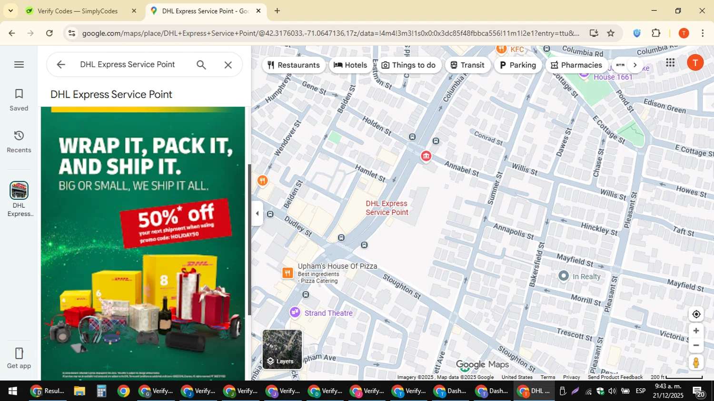Select the Pharmacies chip
714x401 pixels.
[x=576, y=65]
